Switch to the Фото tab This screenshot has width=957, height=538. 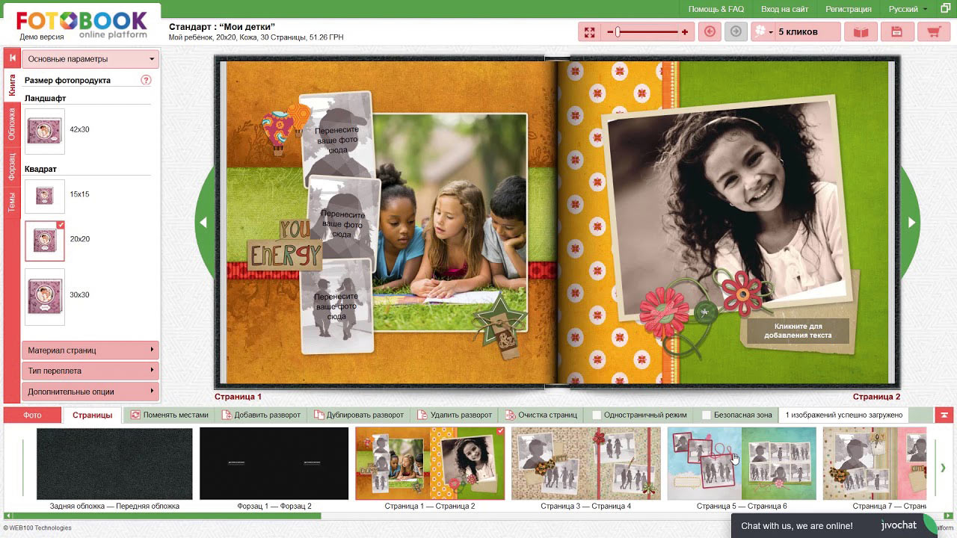coord(32,415)
